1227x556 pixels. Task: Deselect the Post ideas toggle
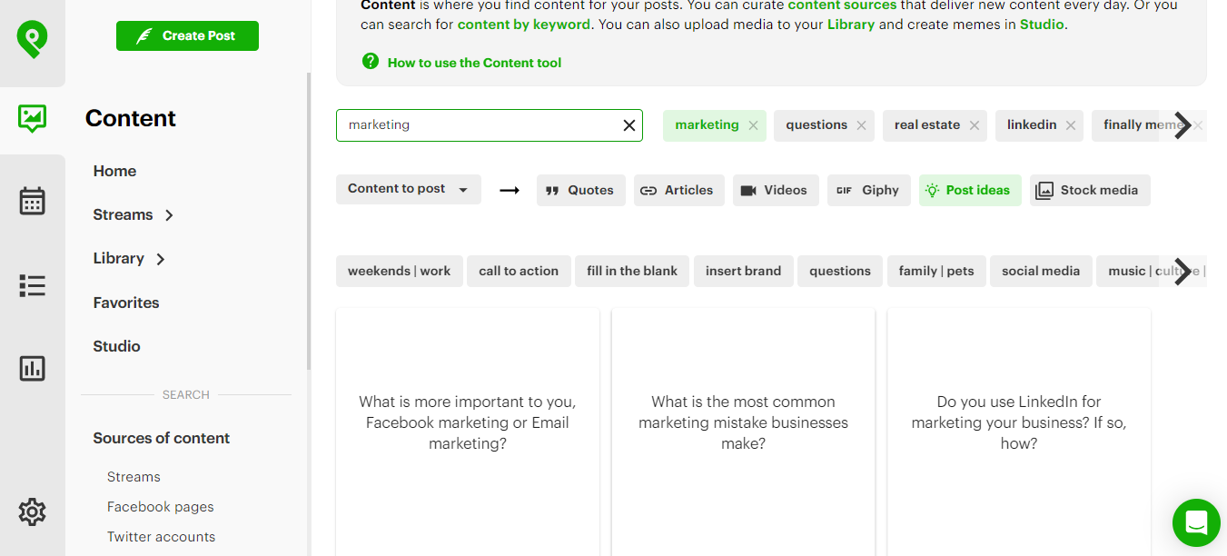(x=970, y=190)
